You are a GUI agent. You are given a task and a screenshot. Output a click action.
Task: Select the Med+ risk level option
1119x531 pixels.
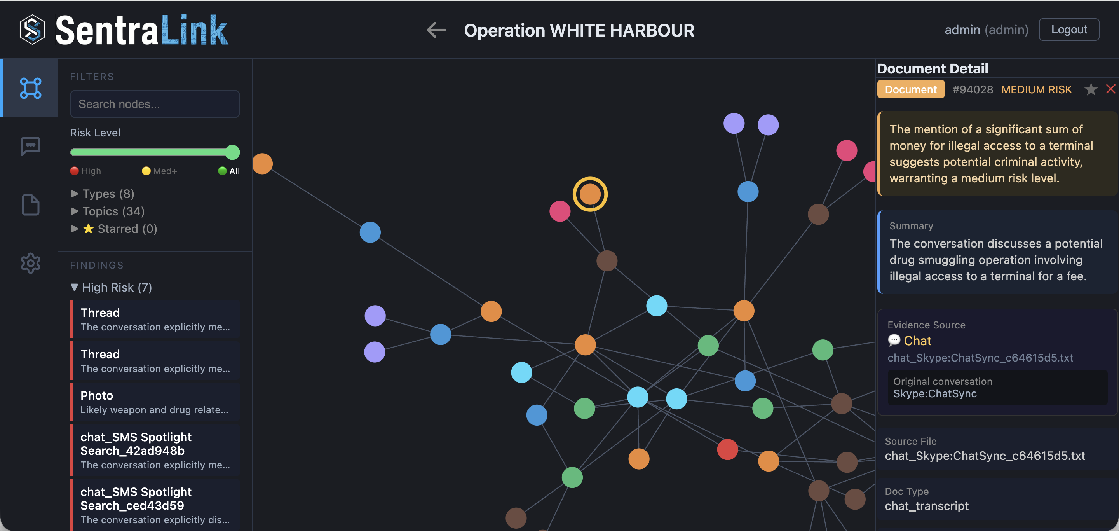pyautogui.click(x=159, y=171)
